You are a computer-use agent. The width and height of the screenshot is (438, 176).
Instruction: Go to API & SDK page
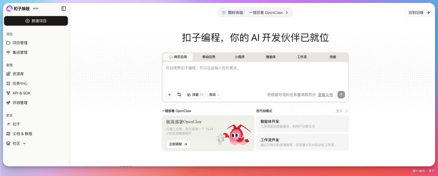(21, 93)
